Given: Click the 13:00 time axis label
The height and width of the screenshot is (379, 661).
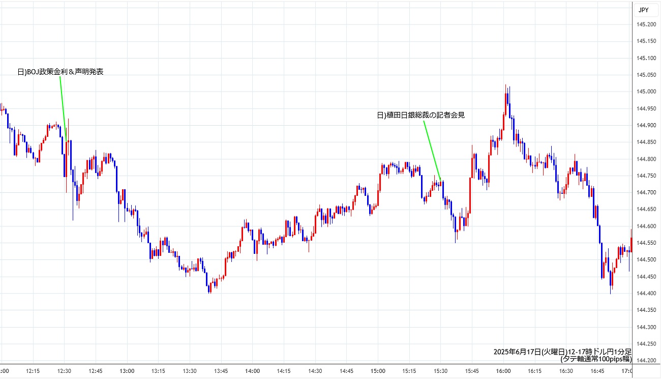Looking at the screenshot, I should 127,371.
